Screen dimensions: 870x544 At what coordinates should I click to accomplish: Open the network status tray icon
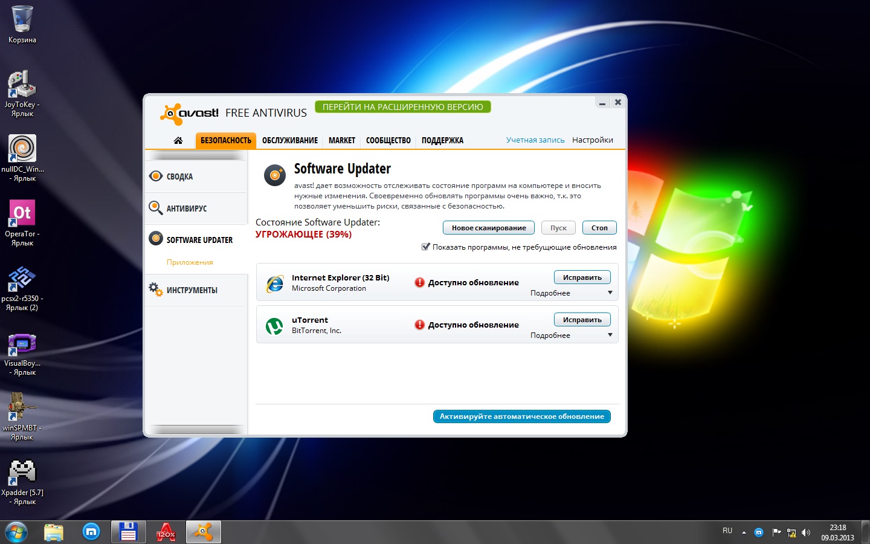tap(791, 533)
